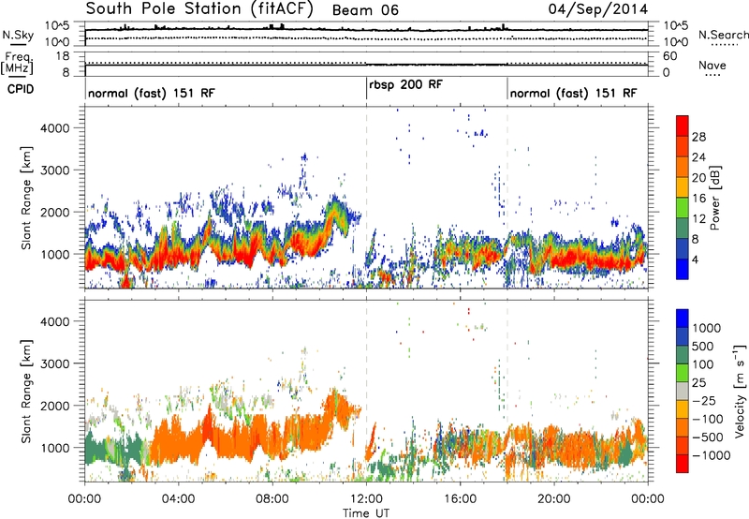Click the '-1000' tick on the Velocity colorbar
The image size is (749, 519).
pyautogui.click(x=712, y=455)
